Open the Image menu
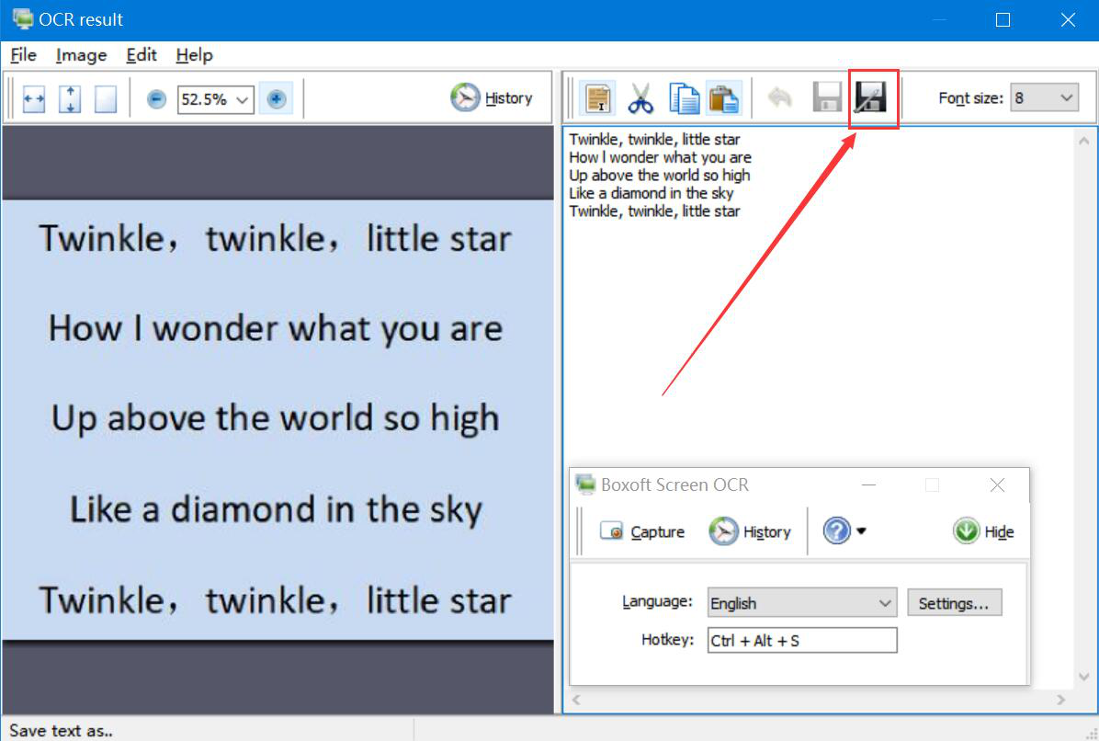 click(x=81, y=54)
